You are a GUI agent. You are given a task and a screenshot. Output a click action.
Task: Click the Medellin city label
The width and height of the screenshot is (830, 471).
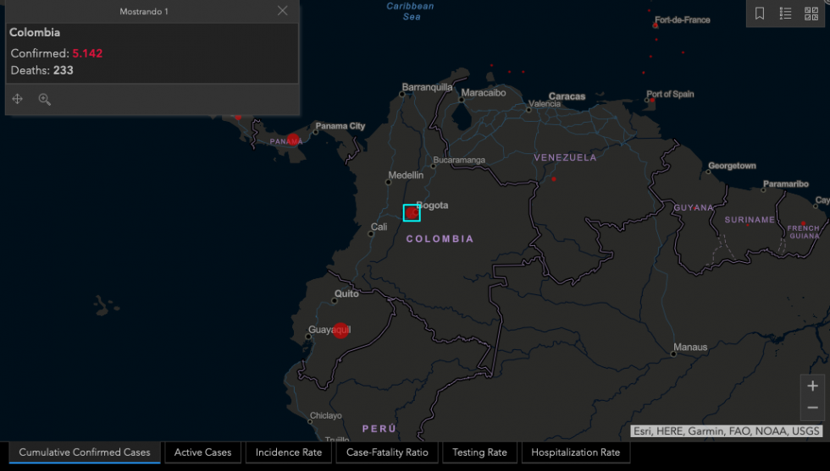pos(406,175)
